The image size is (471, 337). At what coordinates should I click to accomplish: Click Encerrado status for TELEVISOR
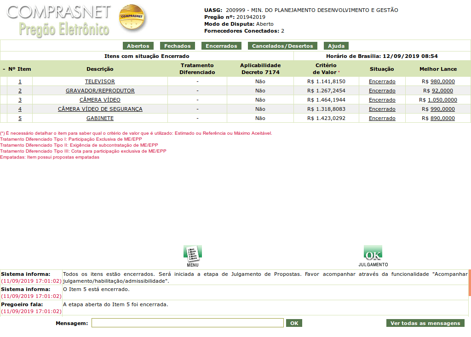pos(382,81)
